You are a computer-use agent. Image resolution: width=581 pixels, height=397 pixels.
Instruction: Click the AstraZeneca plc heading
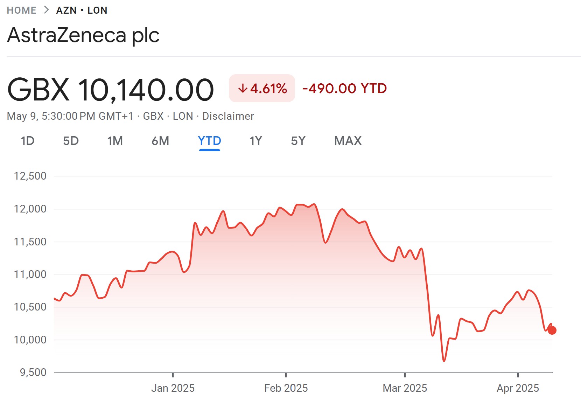coord(83,35)
